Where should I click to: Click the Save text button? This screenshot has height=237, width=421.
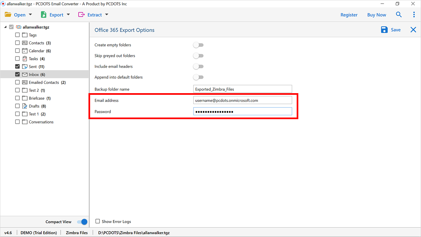[396, 30]
